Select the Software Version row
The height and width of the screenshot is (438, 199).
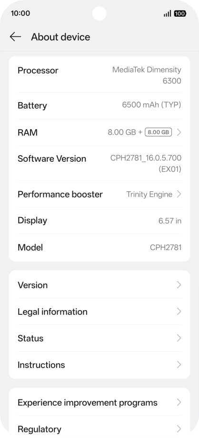coord(99,163)
